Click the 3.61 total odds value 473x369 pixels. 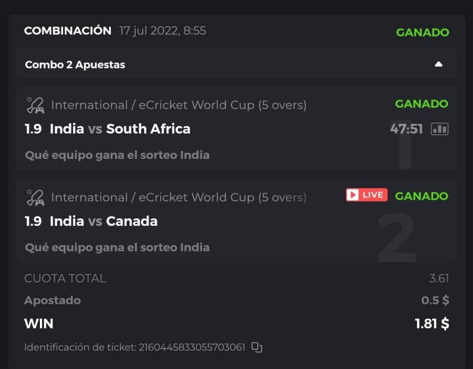tap(439, 278)
